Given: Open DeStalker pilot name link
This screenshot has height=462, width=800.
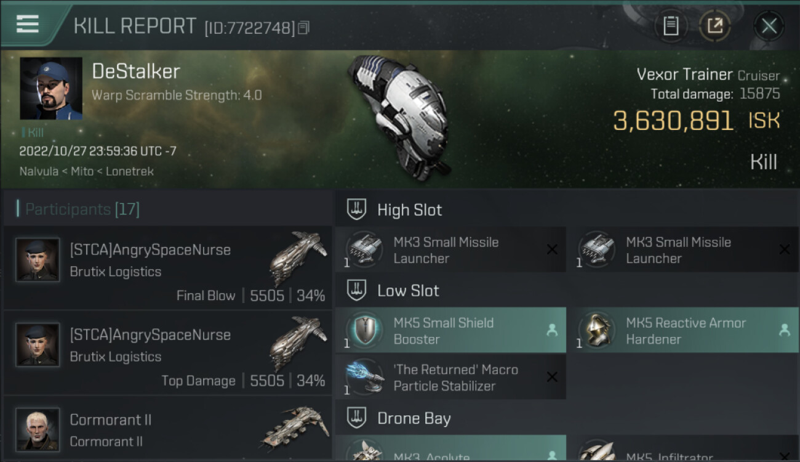Looking at the screenshot, I should 136,71.
